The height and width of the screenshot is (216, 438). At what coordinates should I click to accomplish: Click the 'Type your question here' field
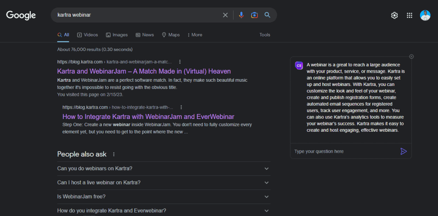point(345,151)
